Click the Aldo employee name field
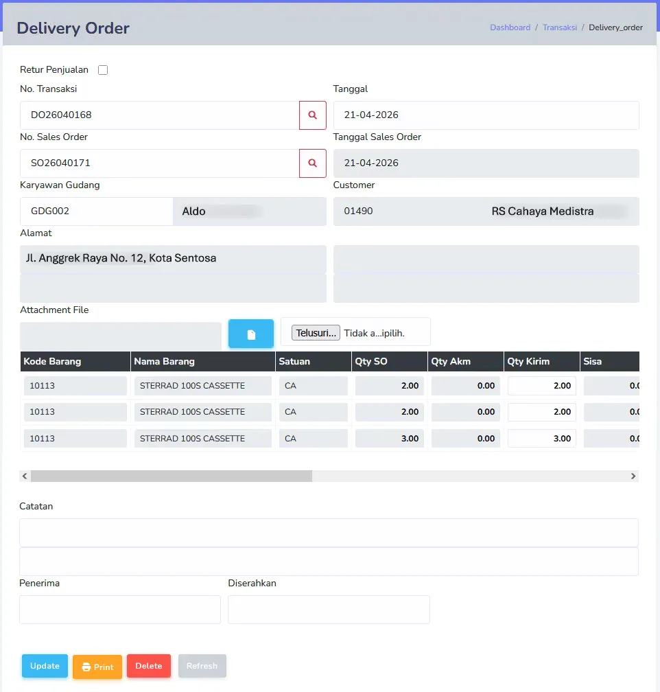The width and height of the screenshot is (660, 692). pos(250,211)
